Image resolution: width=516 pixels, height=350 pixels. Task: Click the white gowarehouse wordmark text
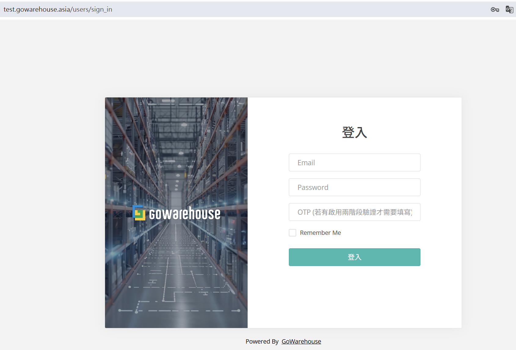[x=184, y=213]
